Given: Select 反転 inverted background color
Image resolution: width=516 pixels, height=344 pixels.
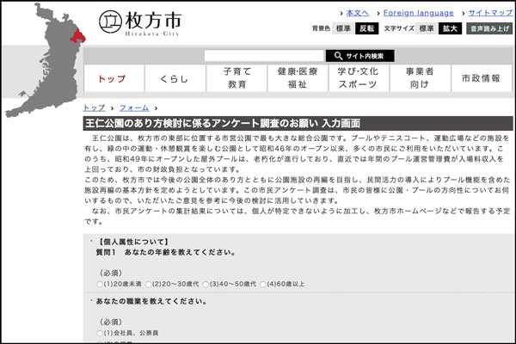Looking at the screenshot, I should 366,28.
